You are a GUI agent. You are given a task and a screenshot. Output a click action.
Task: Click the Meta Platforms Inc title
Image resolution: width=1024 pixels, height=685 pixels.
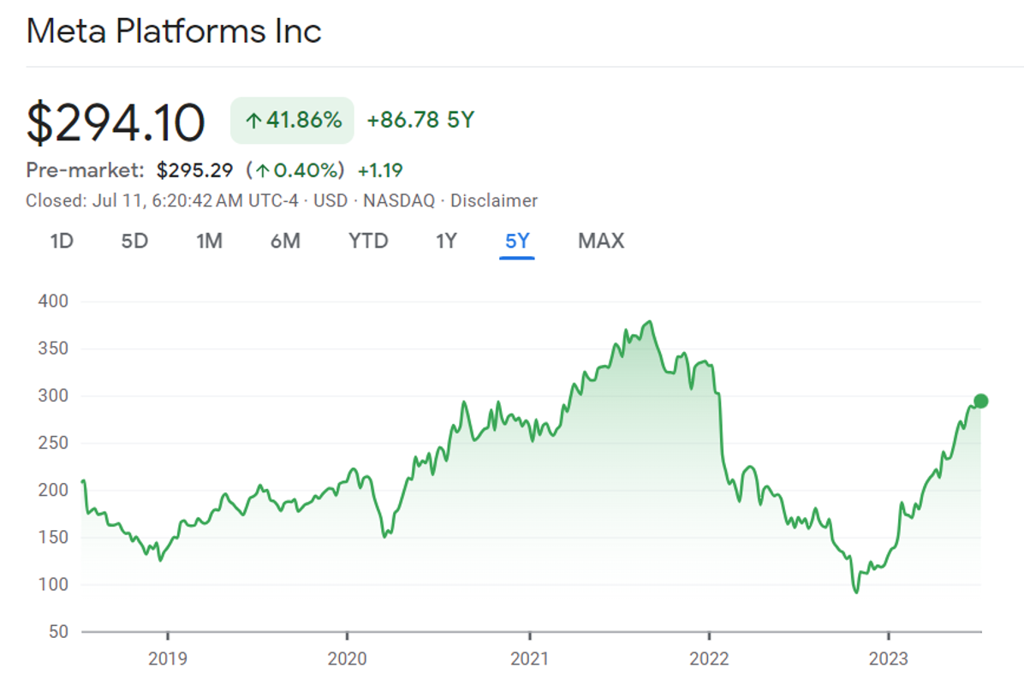[174, 32]
